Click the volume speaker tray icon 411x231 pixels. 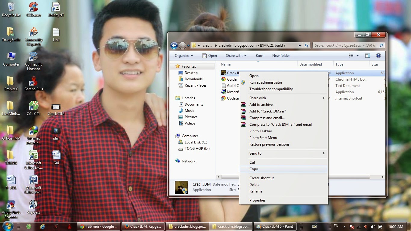point(373,226)
